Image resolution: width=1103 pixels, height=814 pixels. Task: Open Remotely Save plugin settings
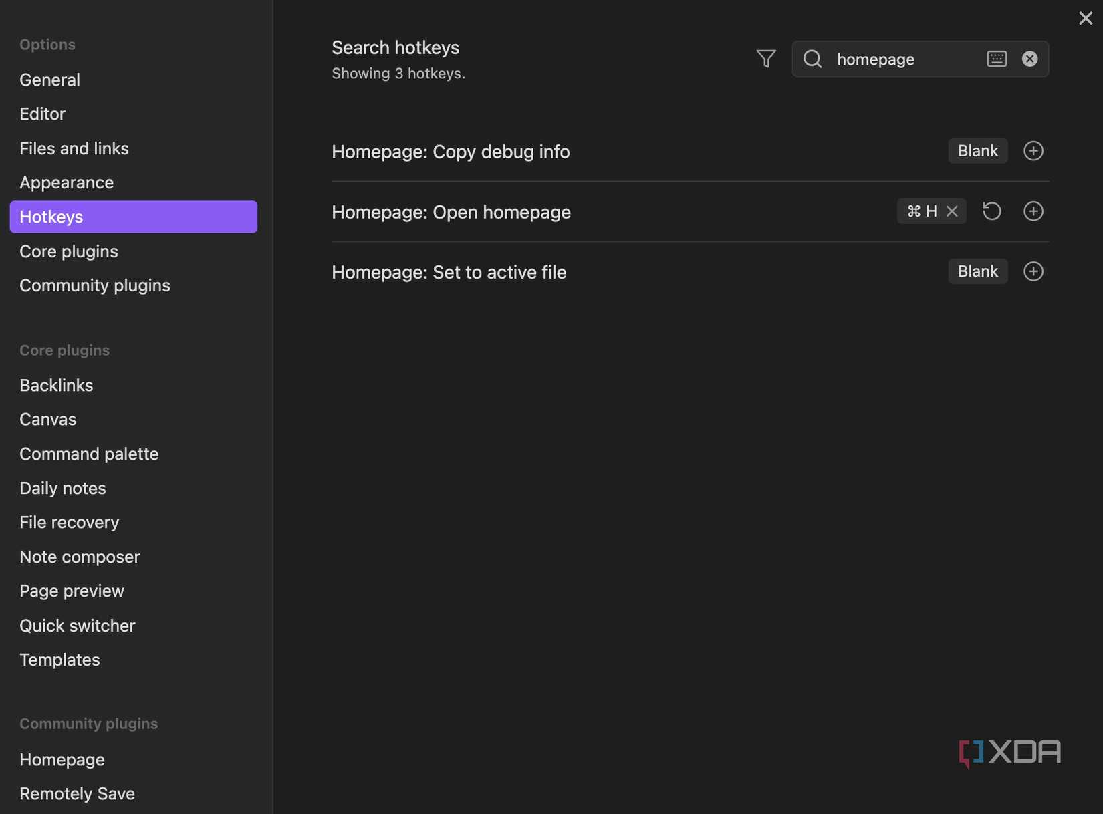77,793
